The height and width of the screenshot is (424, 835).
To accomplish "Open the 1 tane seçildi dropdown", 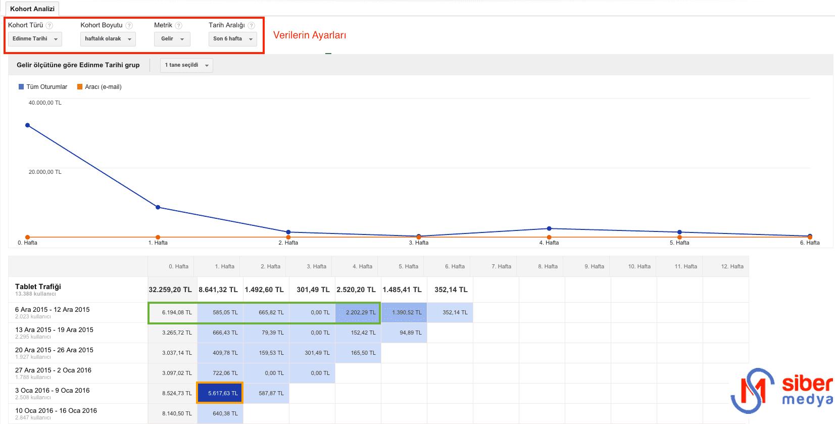I will pyautogui.click(x=186, y=65).
